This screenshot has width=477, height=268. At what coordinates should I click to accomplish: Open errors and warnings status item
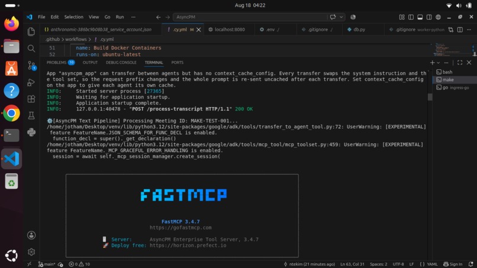(x=79, y=264)
